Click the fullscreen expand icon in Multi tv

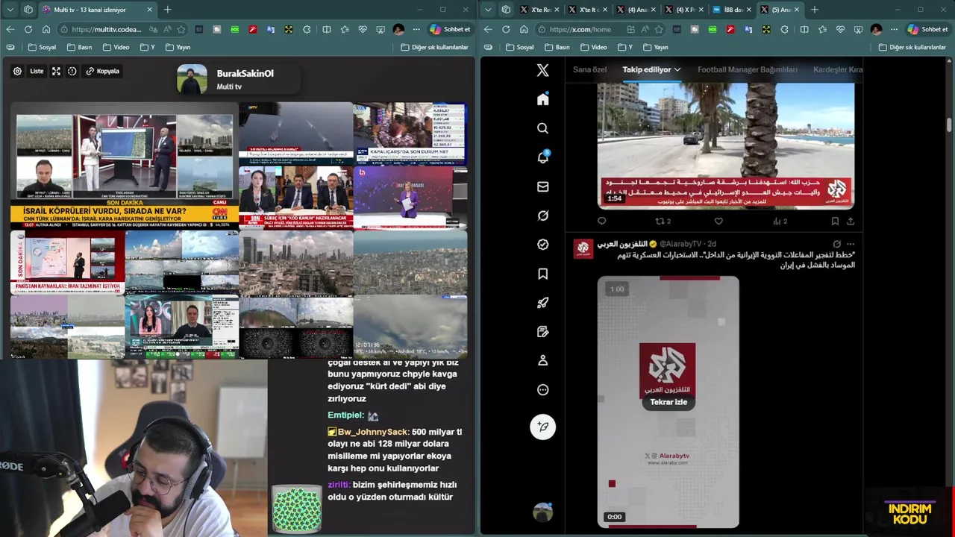click(56, 72)
